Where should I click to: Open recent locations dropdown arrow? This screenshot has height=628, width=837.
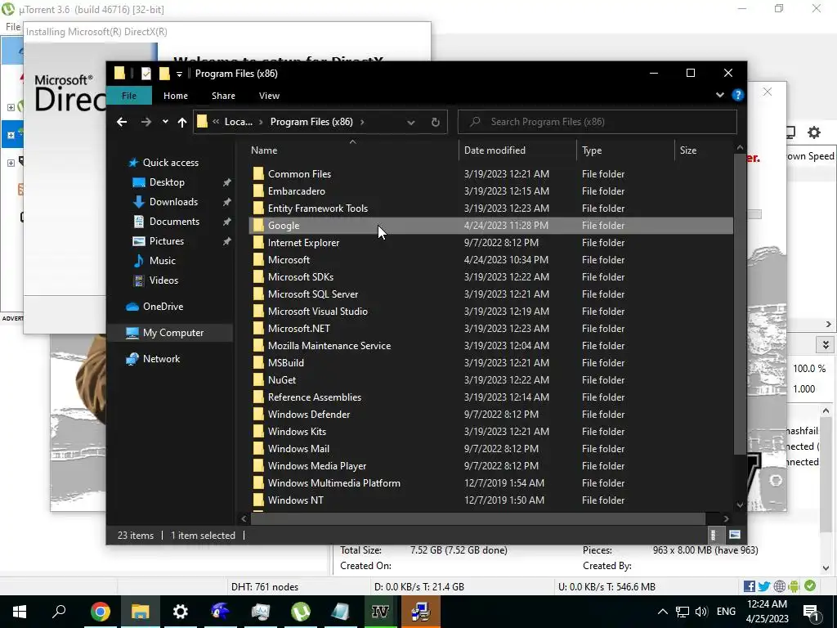165,122
